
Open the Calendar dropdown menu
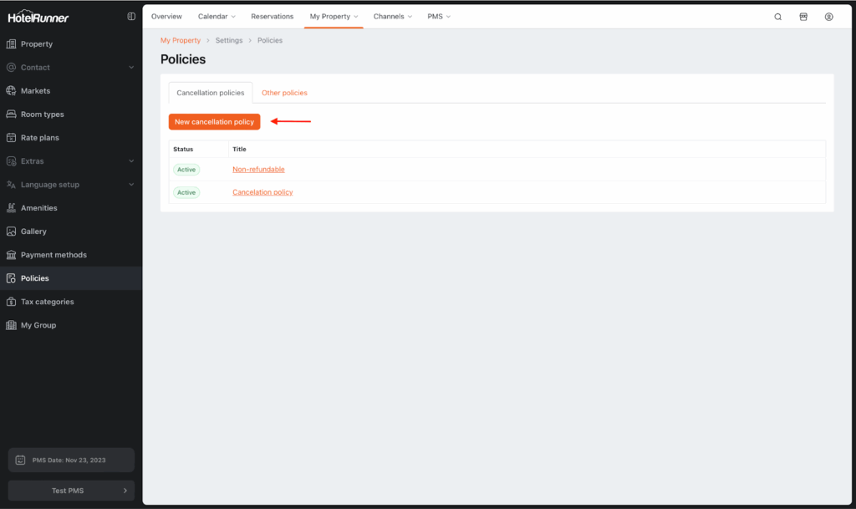coord(217,17)
